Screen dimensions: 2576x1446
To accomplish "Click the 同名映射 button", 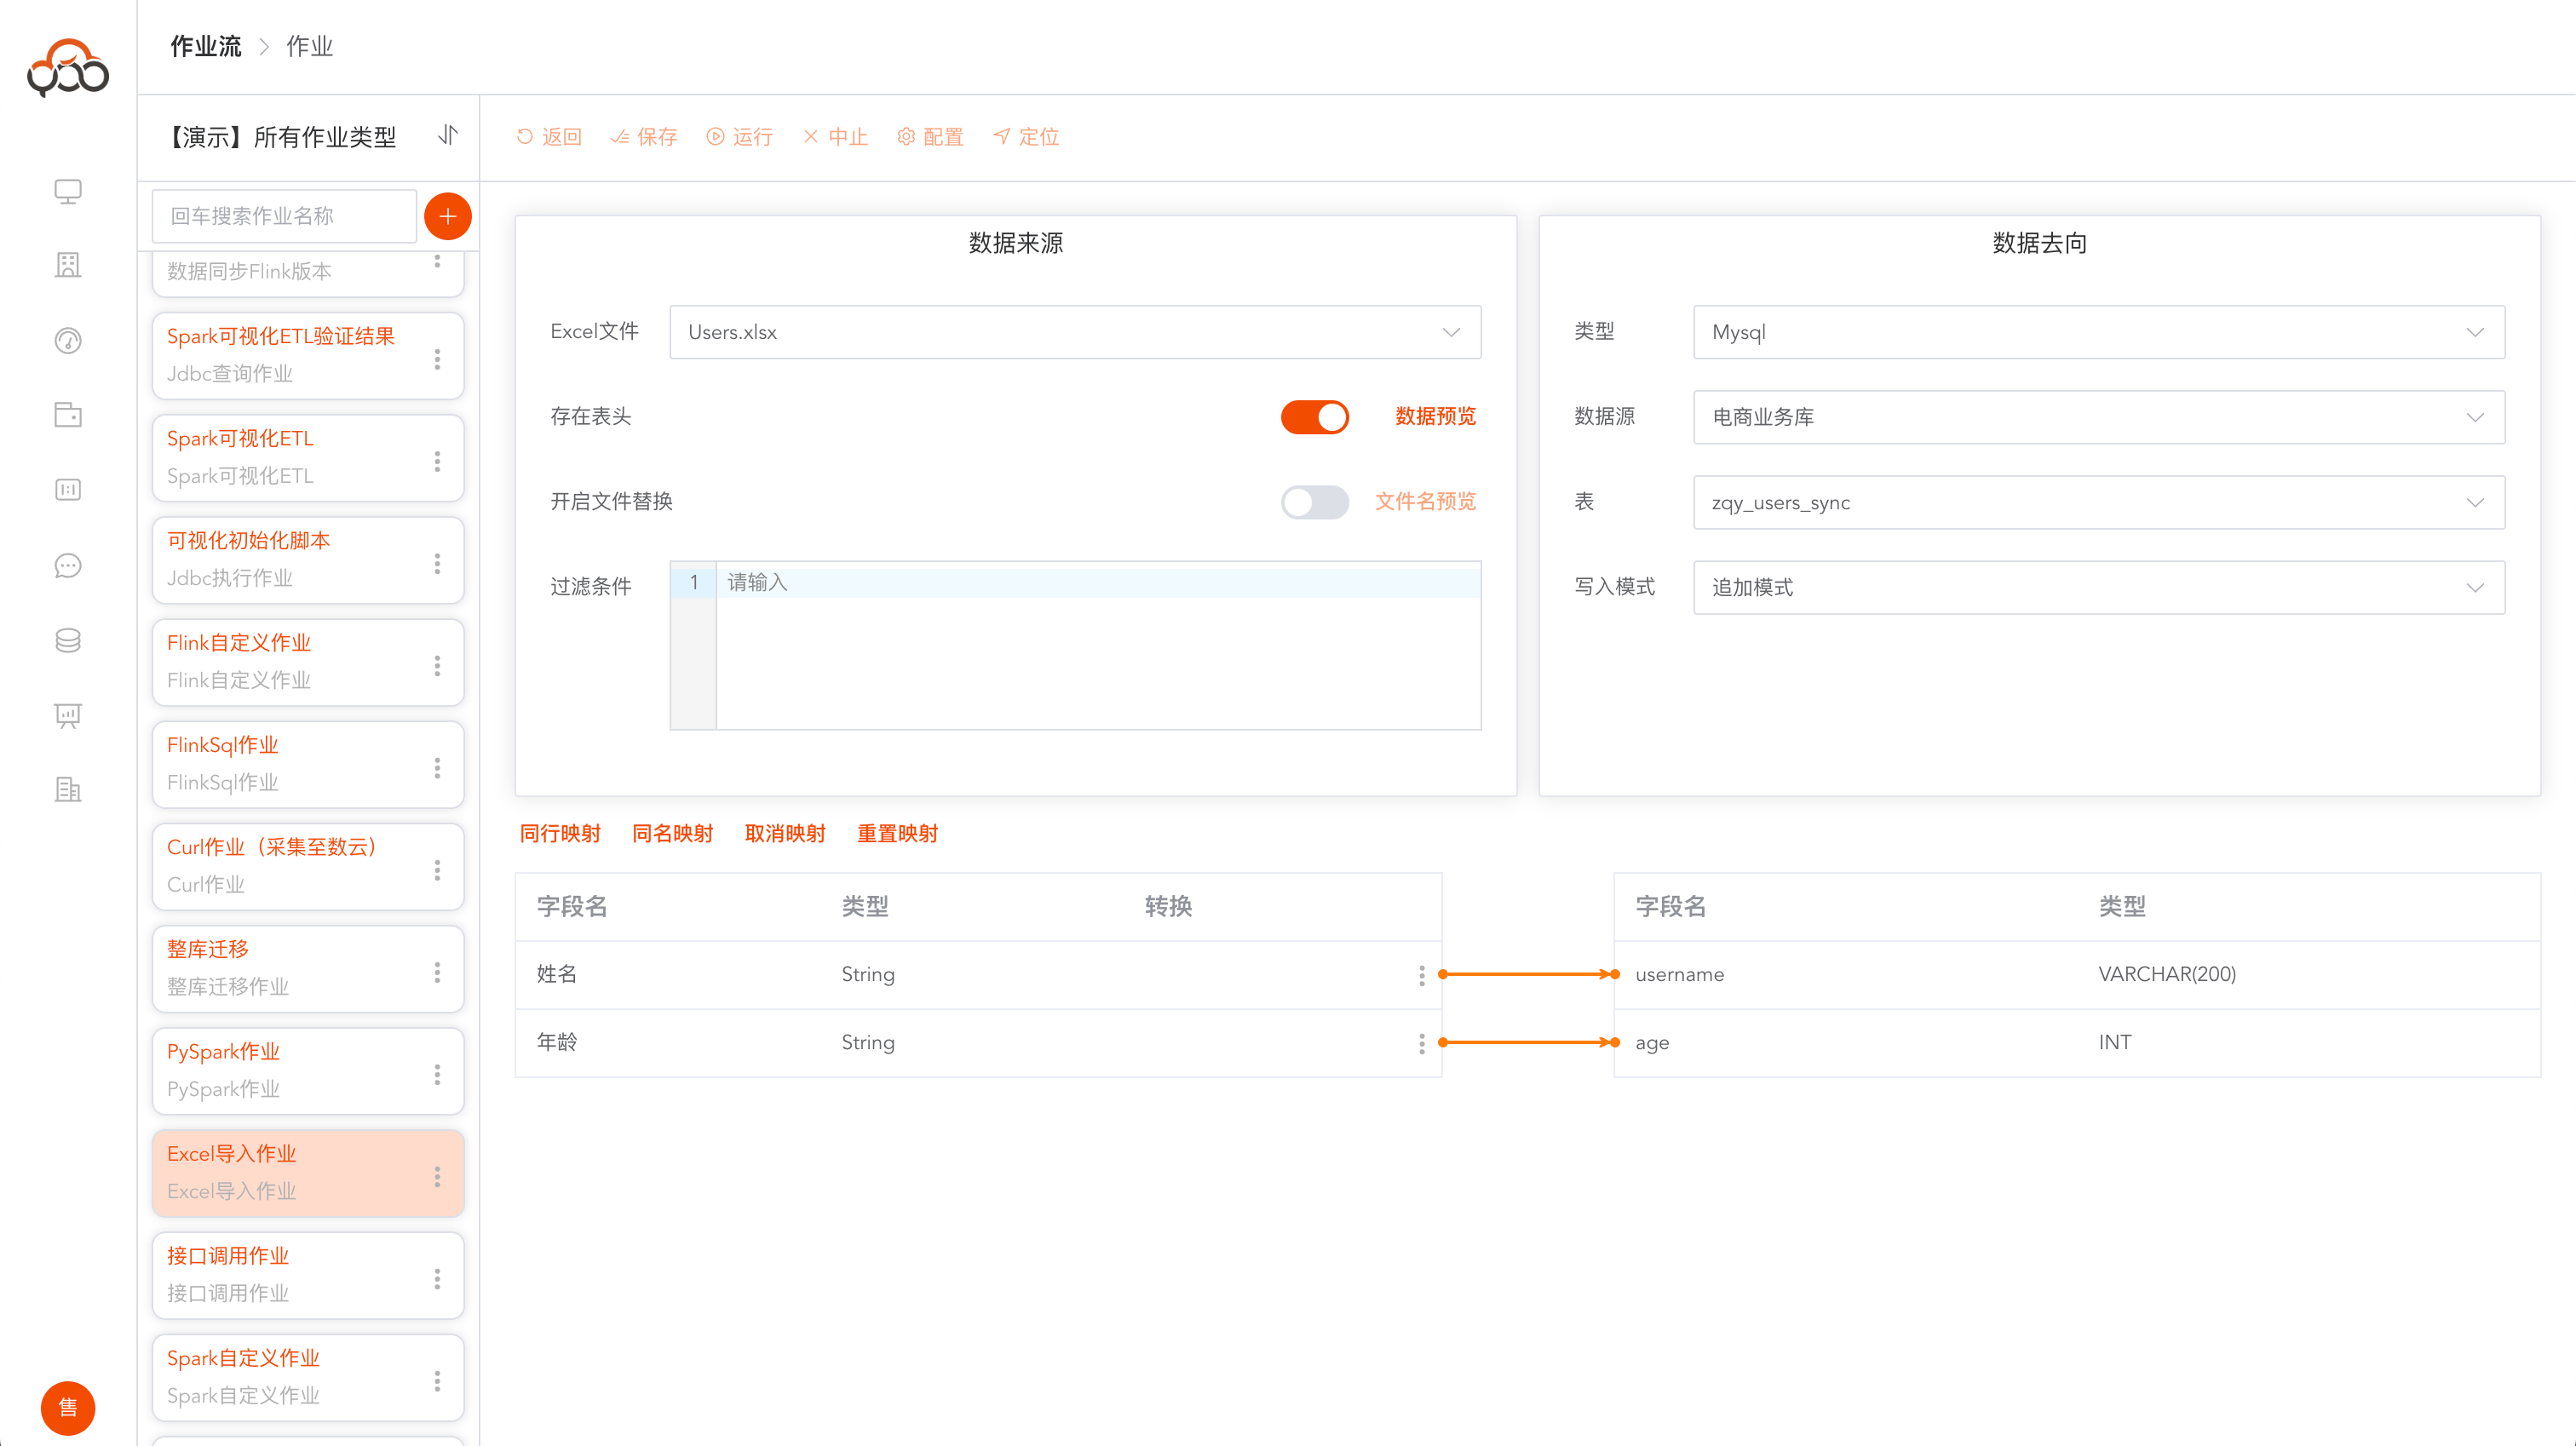I will click(x=672, y=833).
